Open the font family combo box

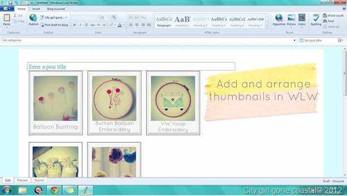pos(86,18)
